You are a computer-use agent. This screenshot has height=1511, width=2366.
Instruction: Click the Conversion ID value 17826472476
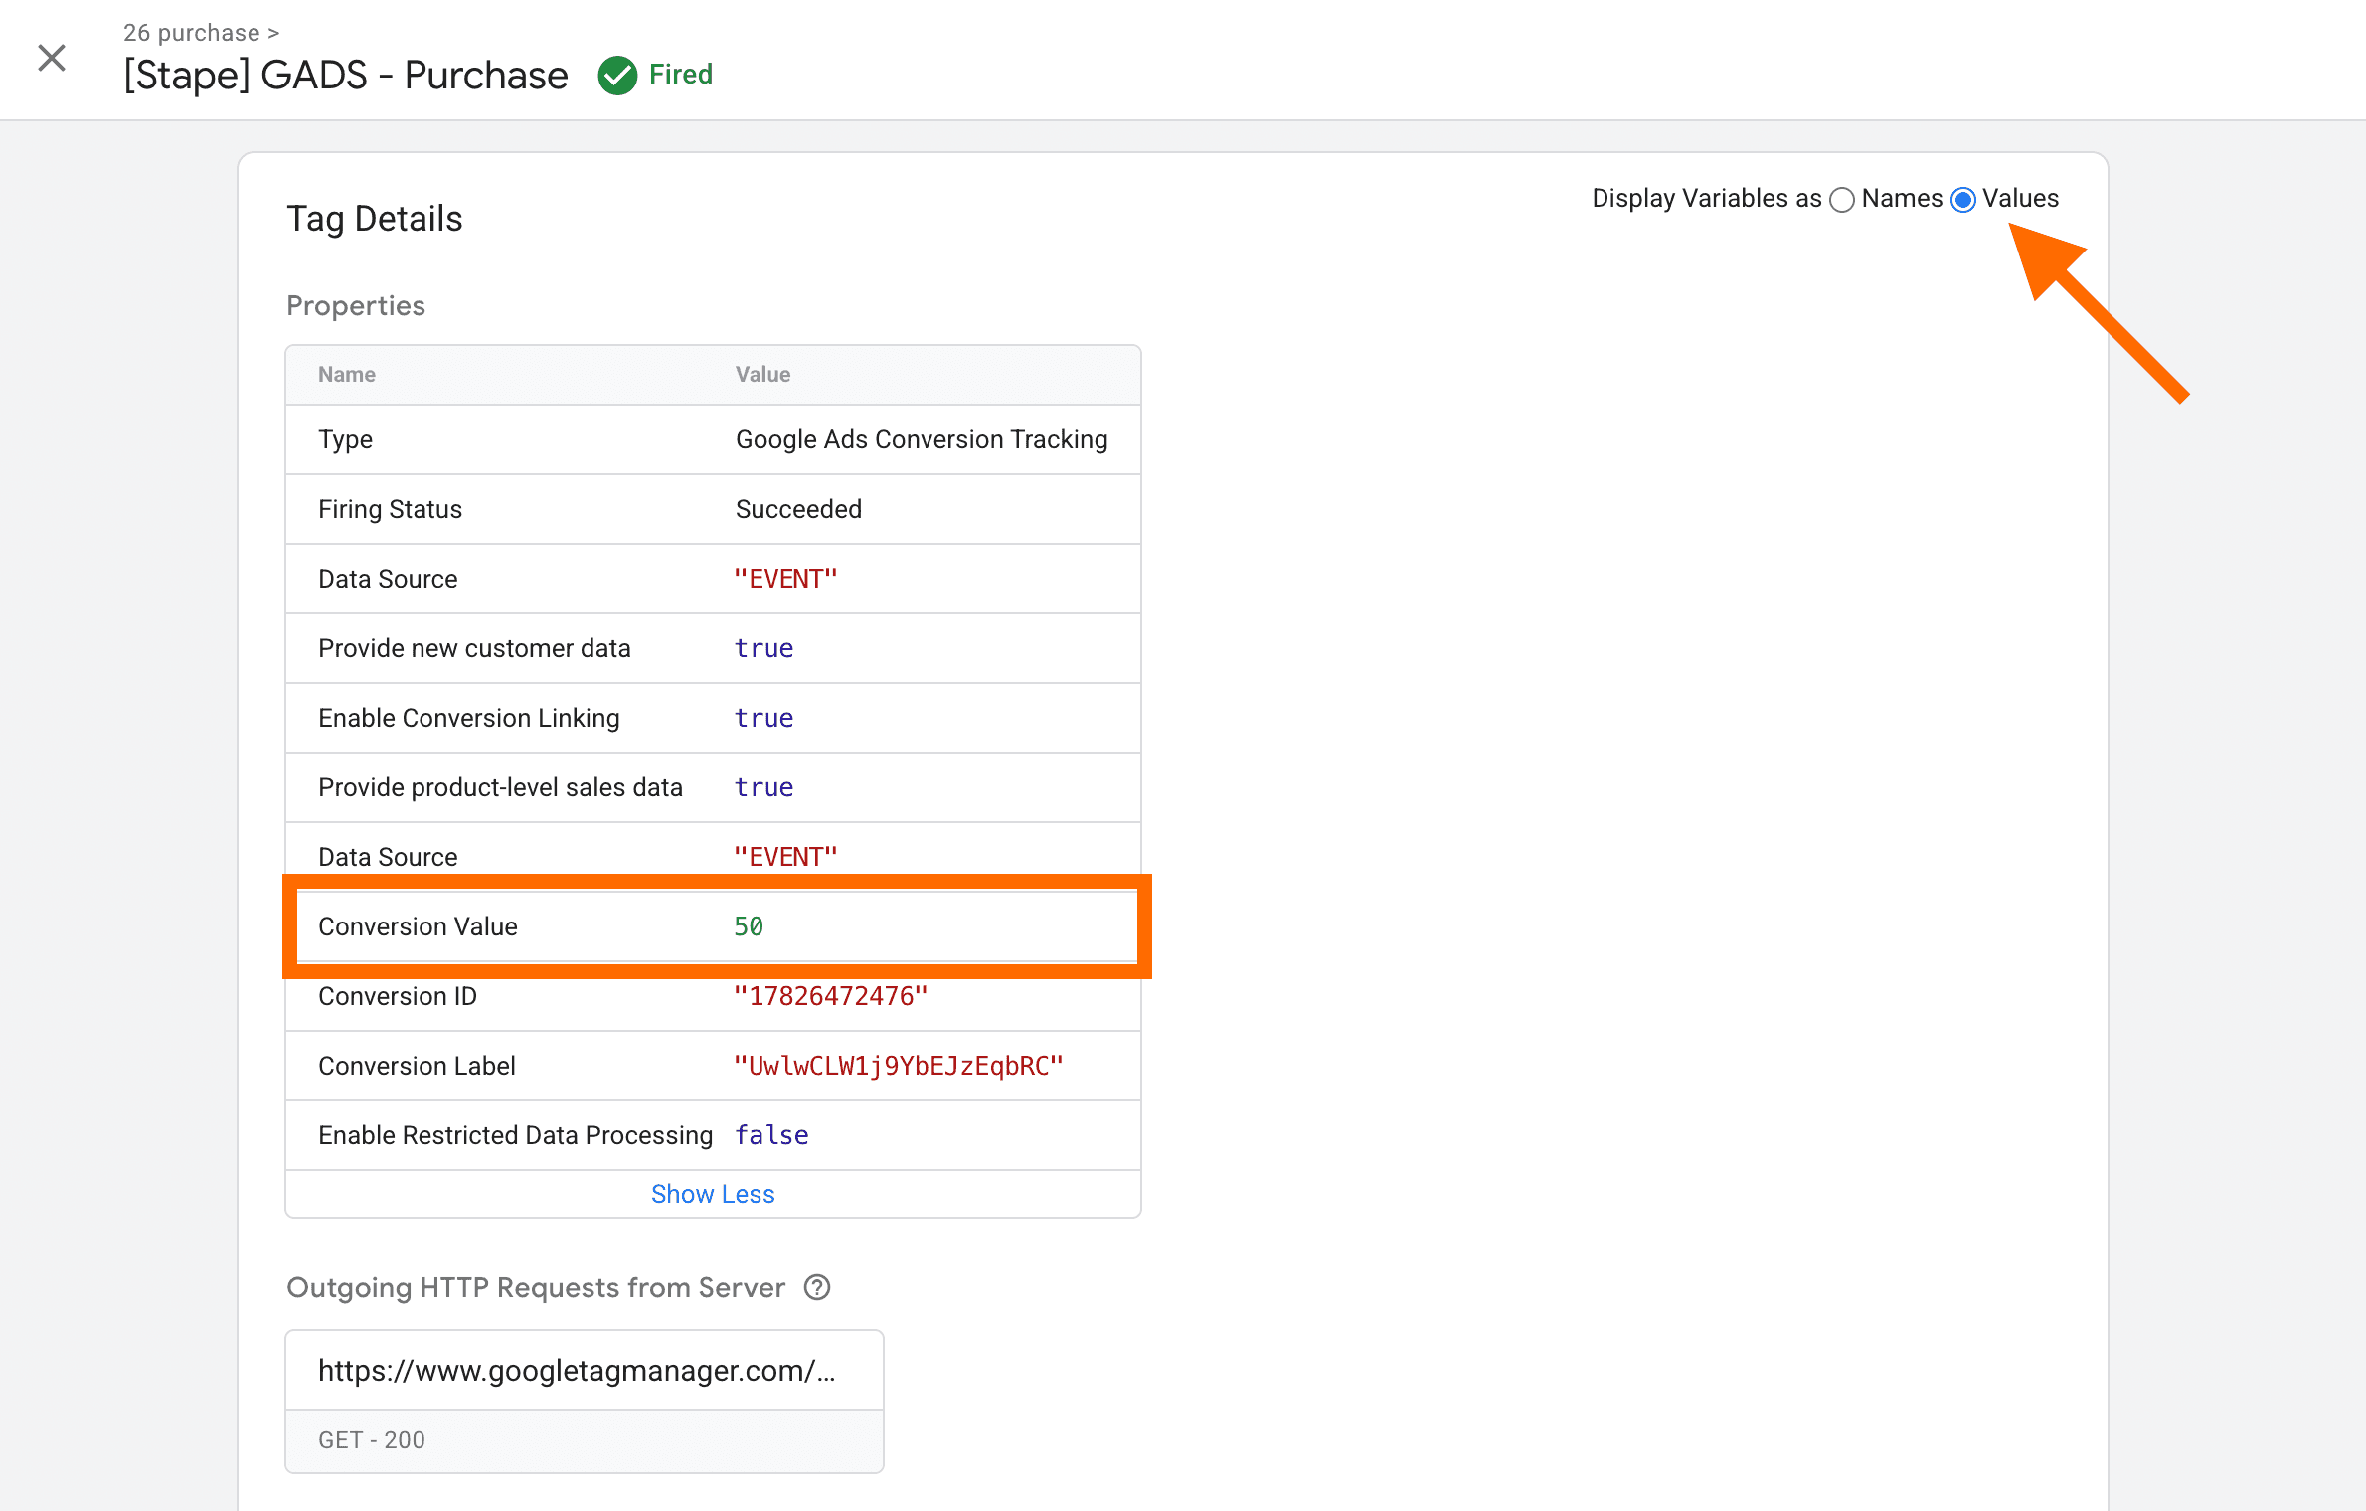coord(830,996)
